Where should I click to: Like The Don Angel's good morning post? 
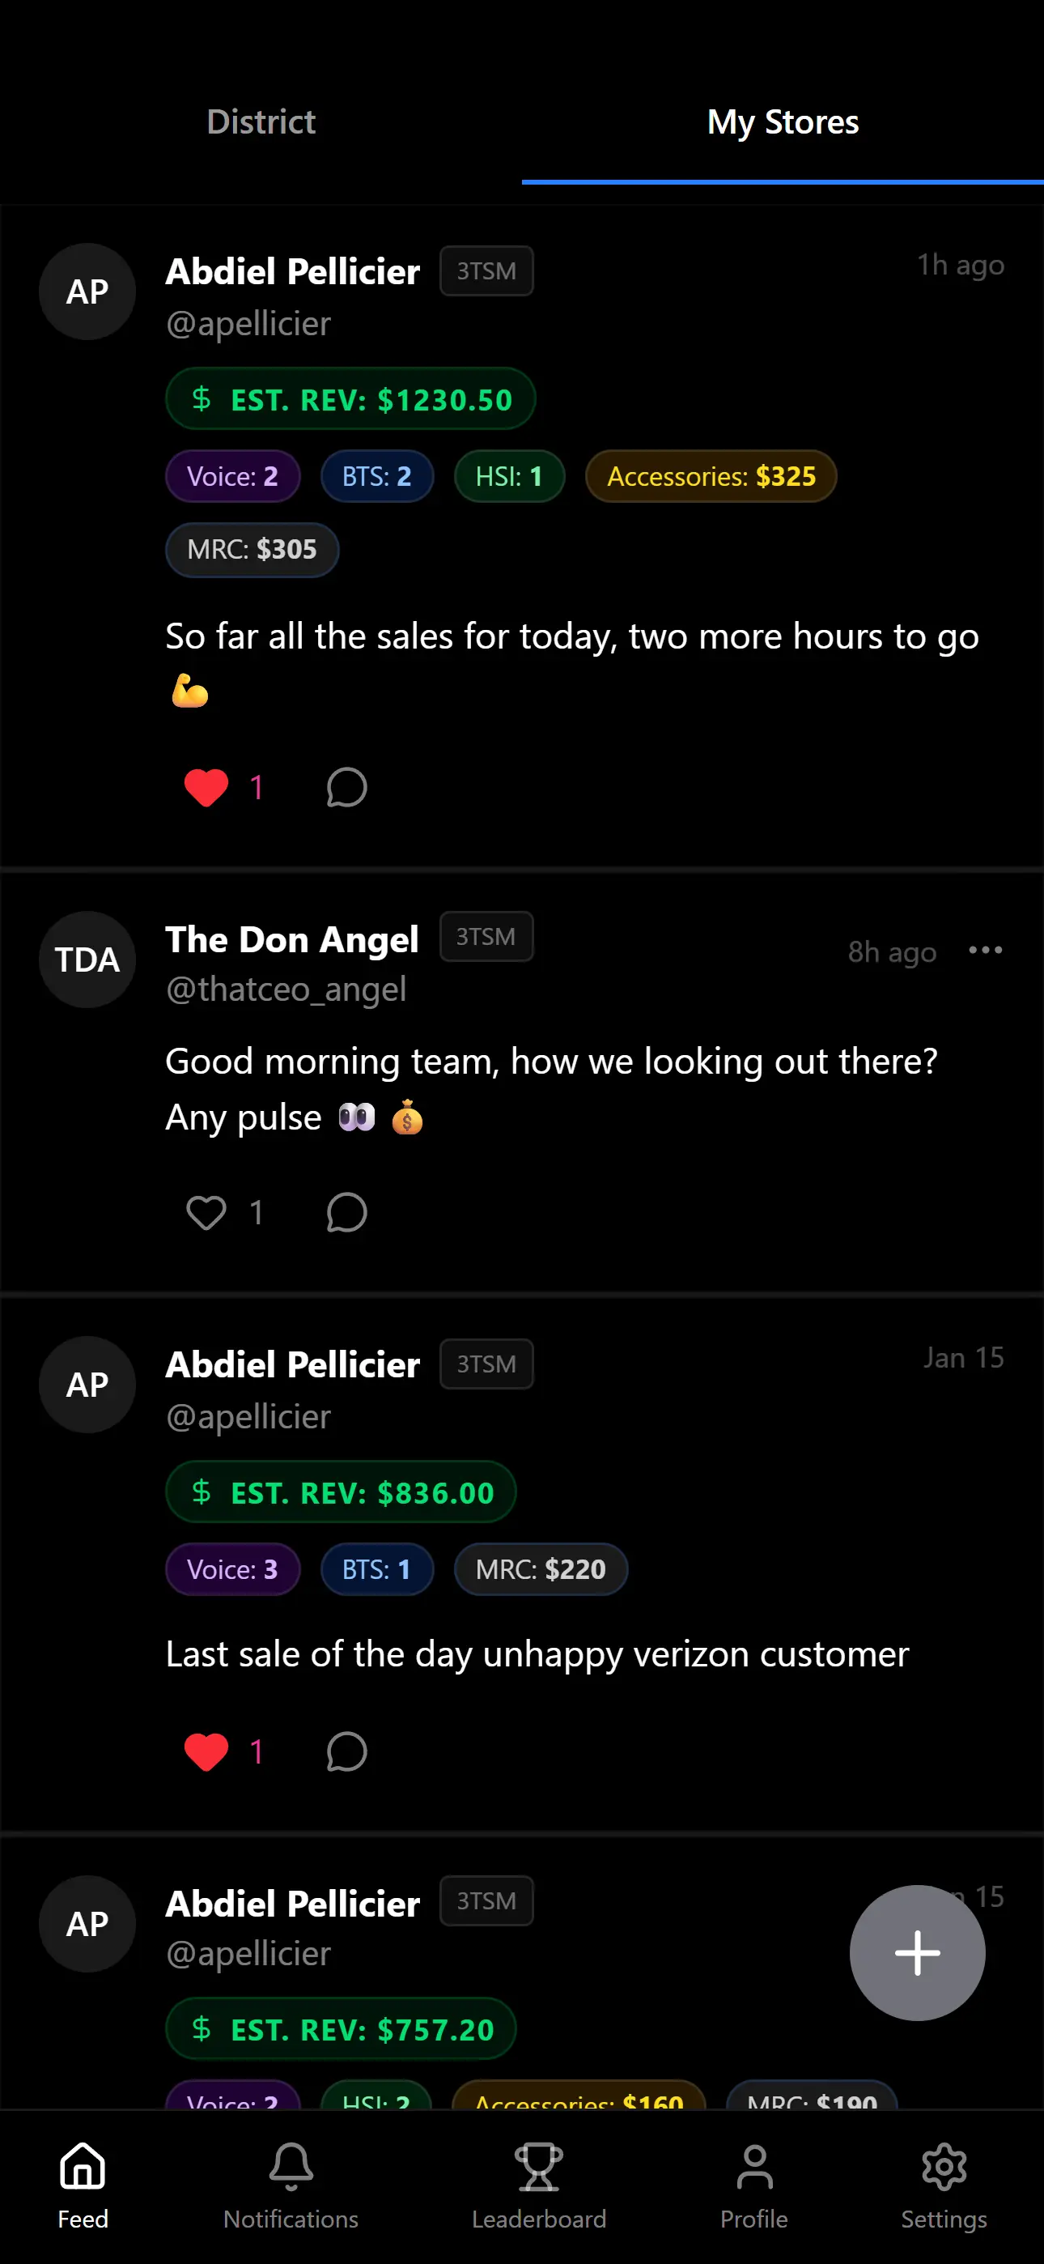coord(206,1213)
